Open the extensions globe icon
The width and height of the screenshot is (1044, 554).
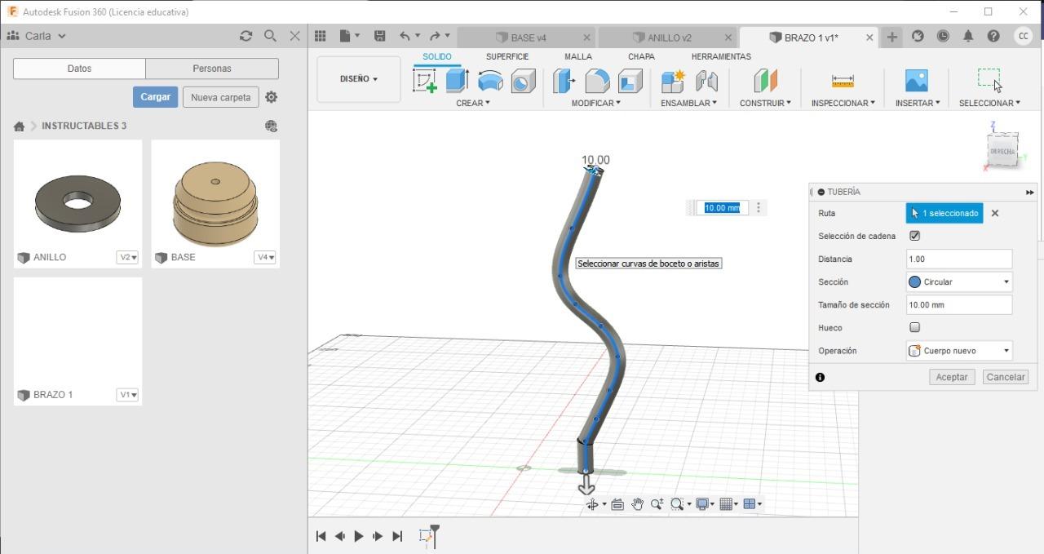pos(918,36)
